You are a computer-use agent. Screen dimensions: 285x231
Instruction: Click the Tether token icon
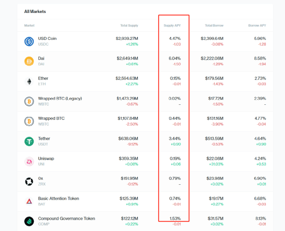tap(29, 141)
